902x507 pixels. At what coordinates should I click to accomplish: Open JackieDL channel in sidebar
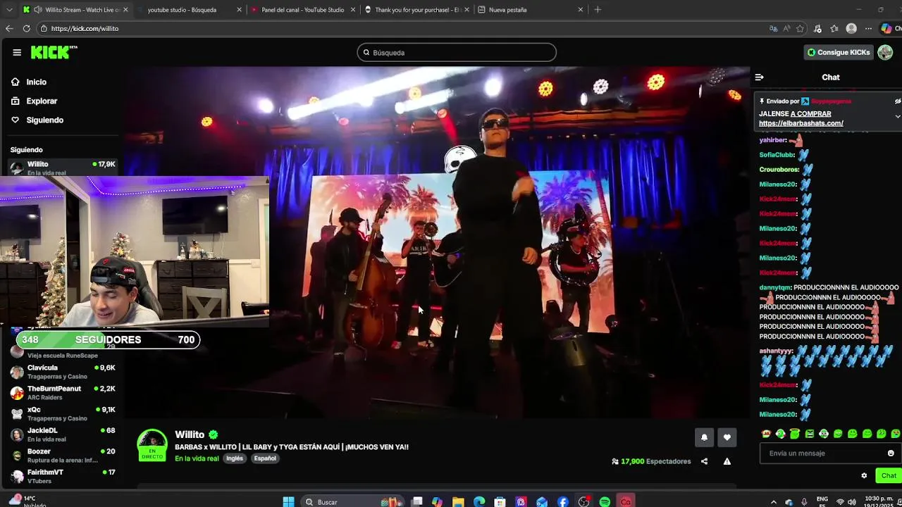pos(62,434)
